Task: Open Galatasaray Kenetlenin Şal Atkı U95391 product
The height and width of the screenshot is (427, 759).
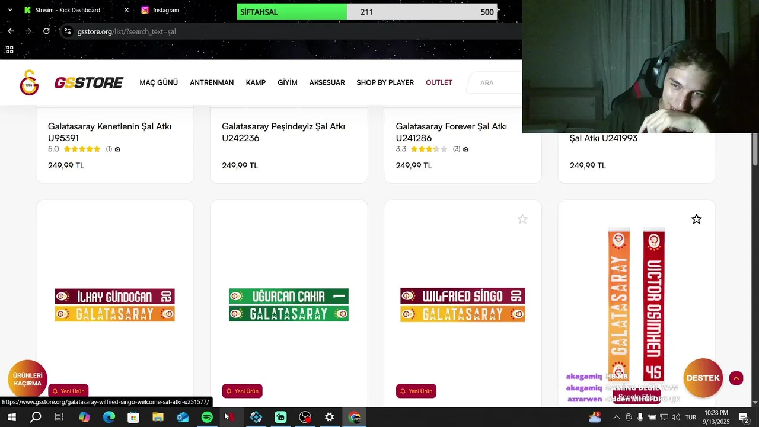Action: tap(110, 132)
